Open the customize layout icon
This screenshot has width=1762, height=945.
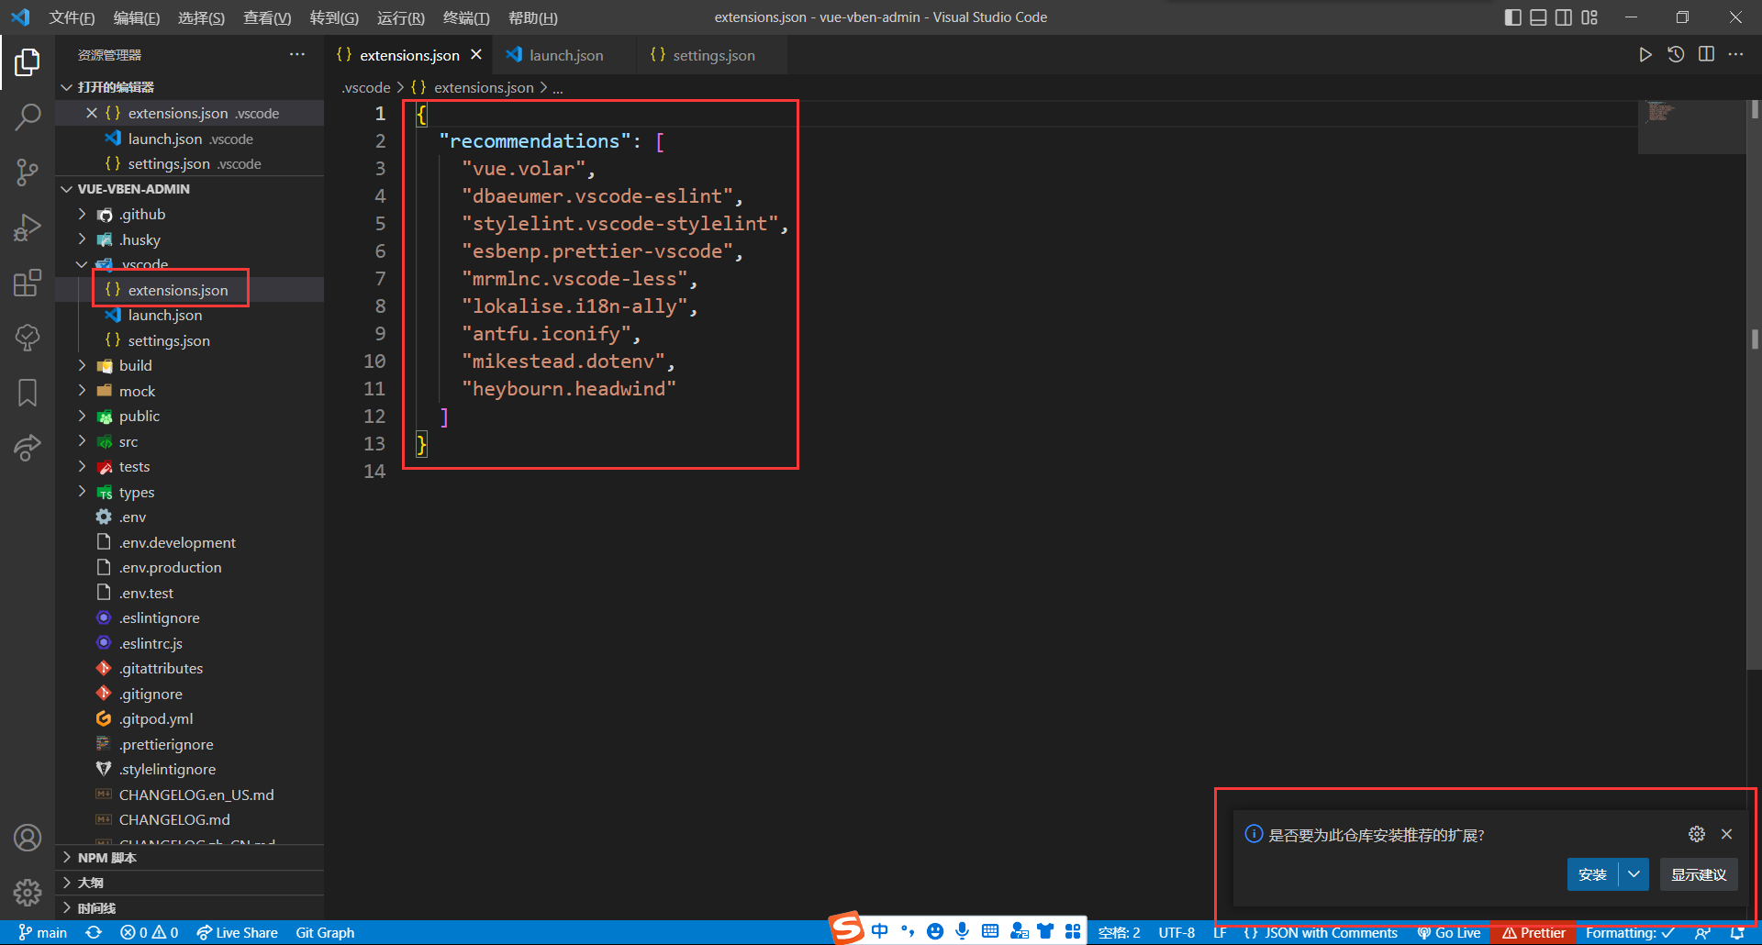point(1589,17)
